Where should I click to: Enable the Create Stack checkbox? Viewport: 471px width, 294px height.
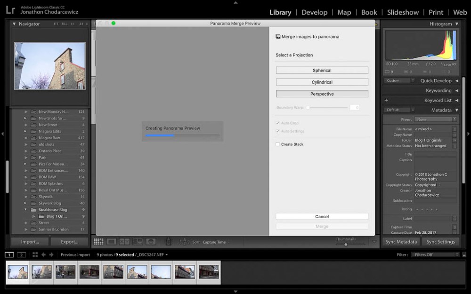278,144
